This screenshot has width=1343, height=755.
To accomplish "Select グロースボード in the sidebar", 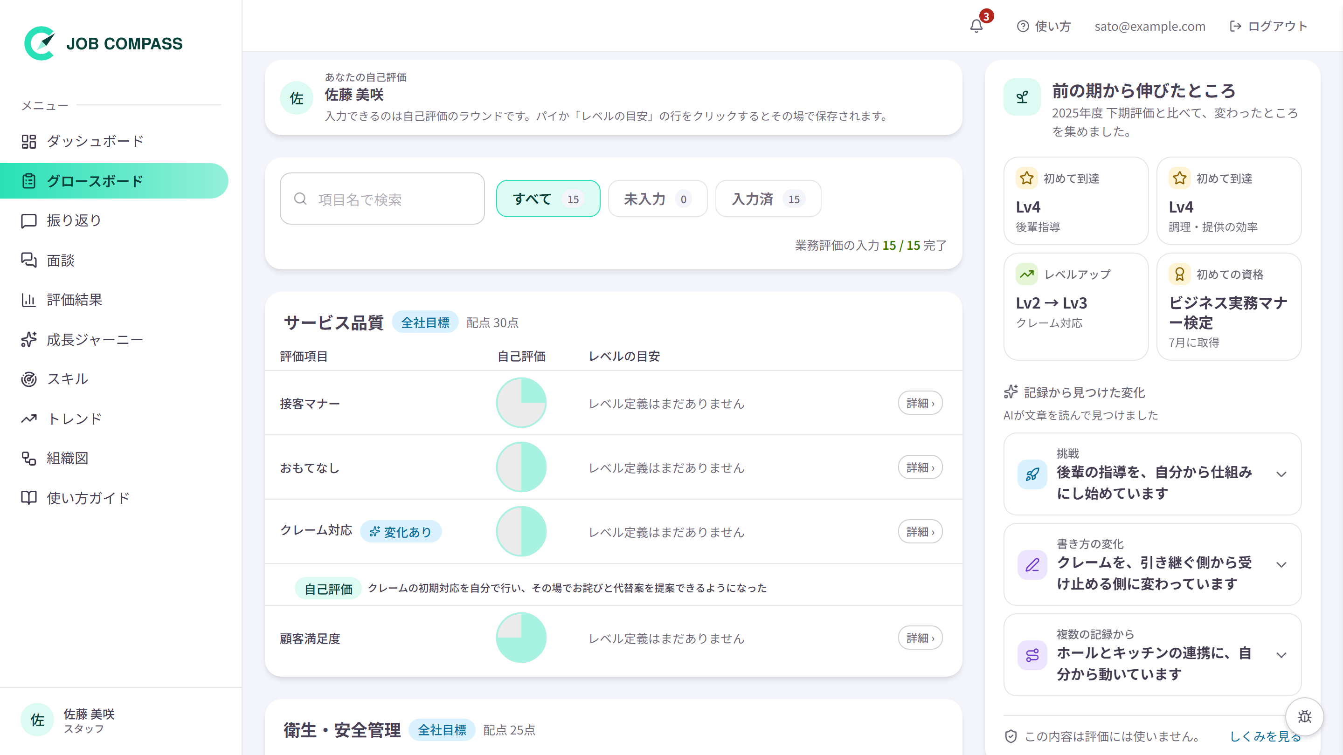I will click(114, 181).
